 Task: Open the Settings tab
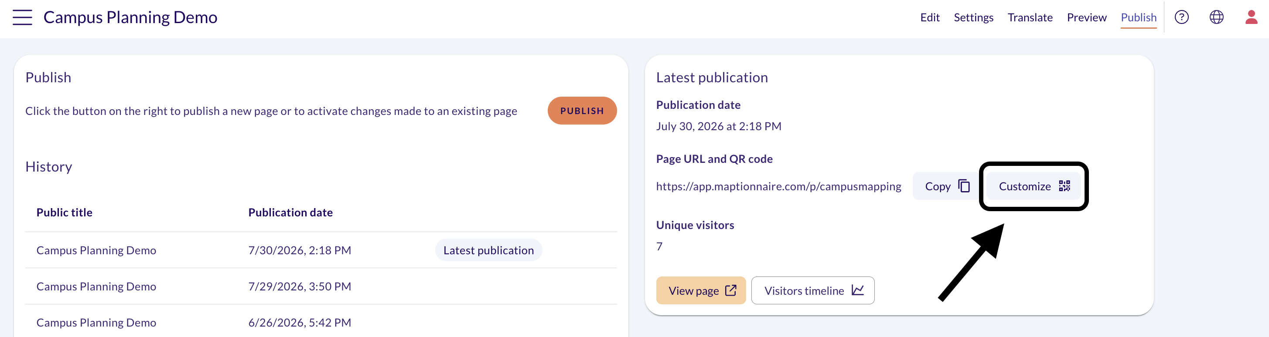[x=973, y=18]
